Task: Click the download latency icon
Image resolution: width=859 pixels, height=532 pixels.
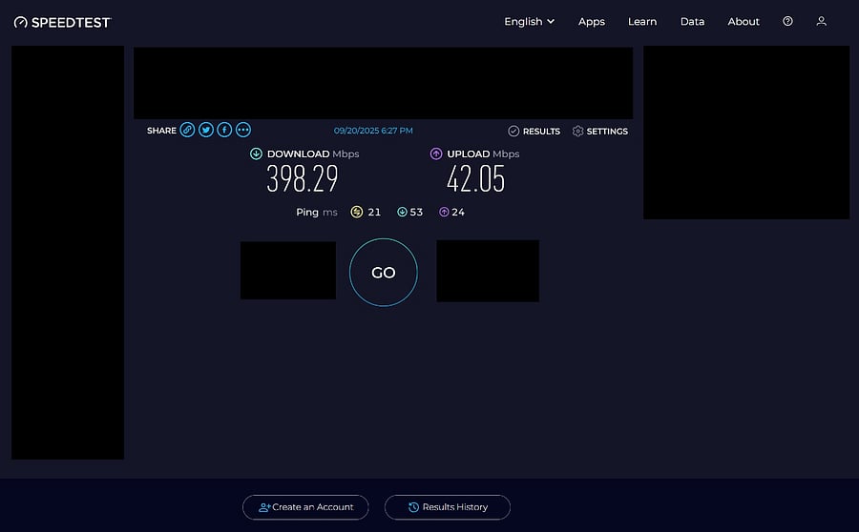Action: [x=402, y=212]
